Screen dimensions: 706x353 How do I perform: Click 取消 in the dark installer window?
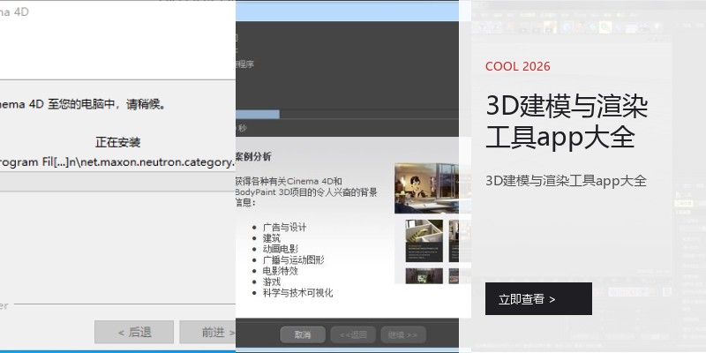pyautogui.click(x=303, y=334)
